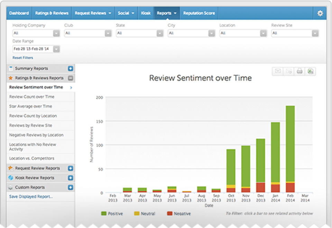
Task: Print the Review Sentiment report
Action: (299, 72)
